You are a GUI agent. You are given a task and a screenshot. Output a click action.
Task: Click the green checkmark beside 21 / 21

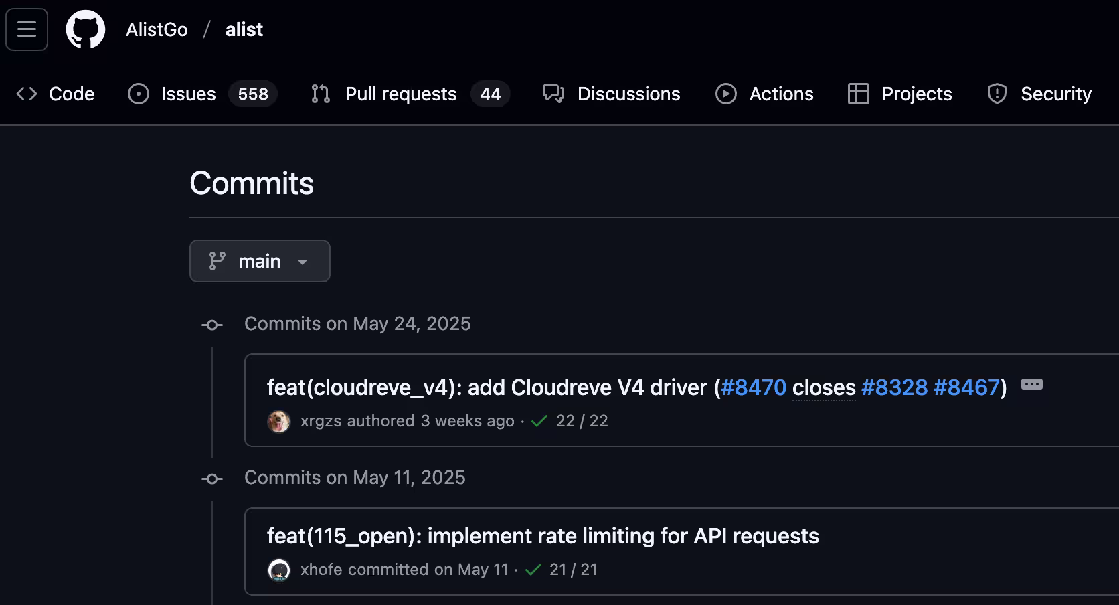[533, 570]
